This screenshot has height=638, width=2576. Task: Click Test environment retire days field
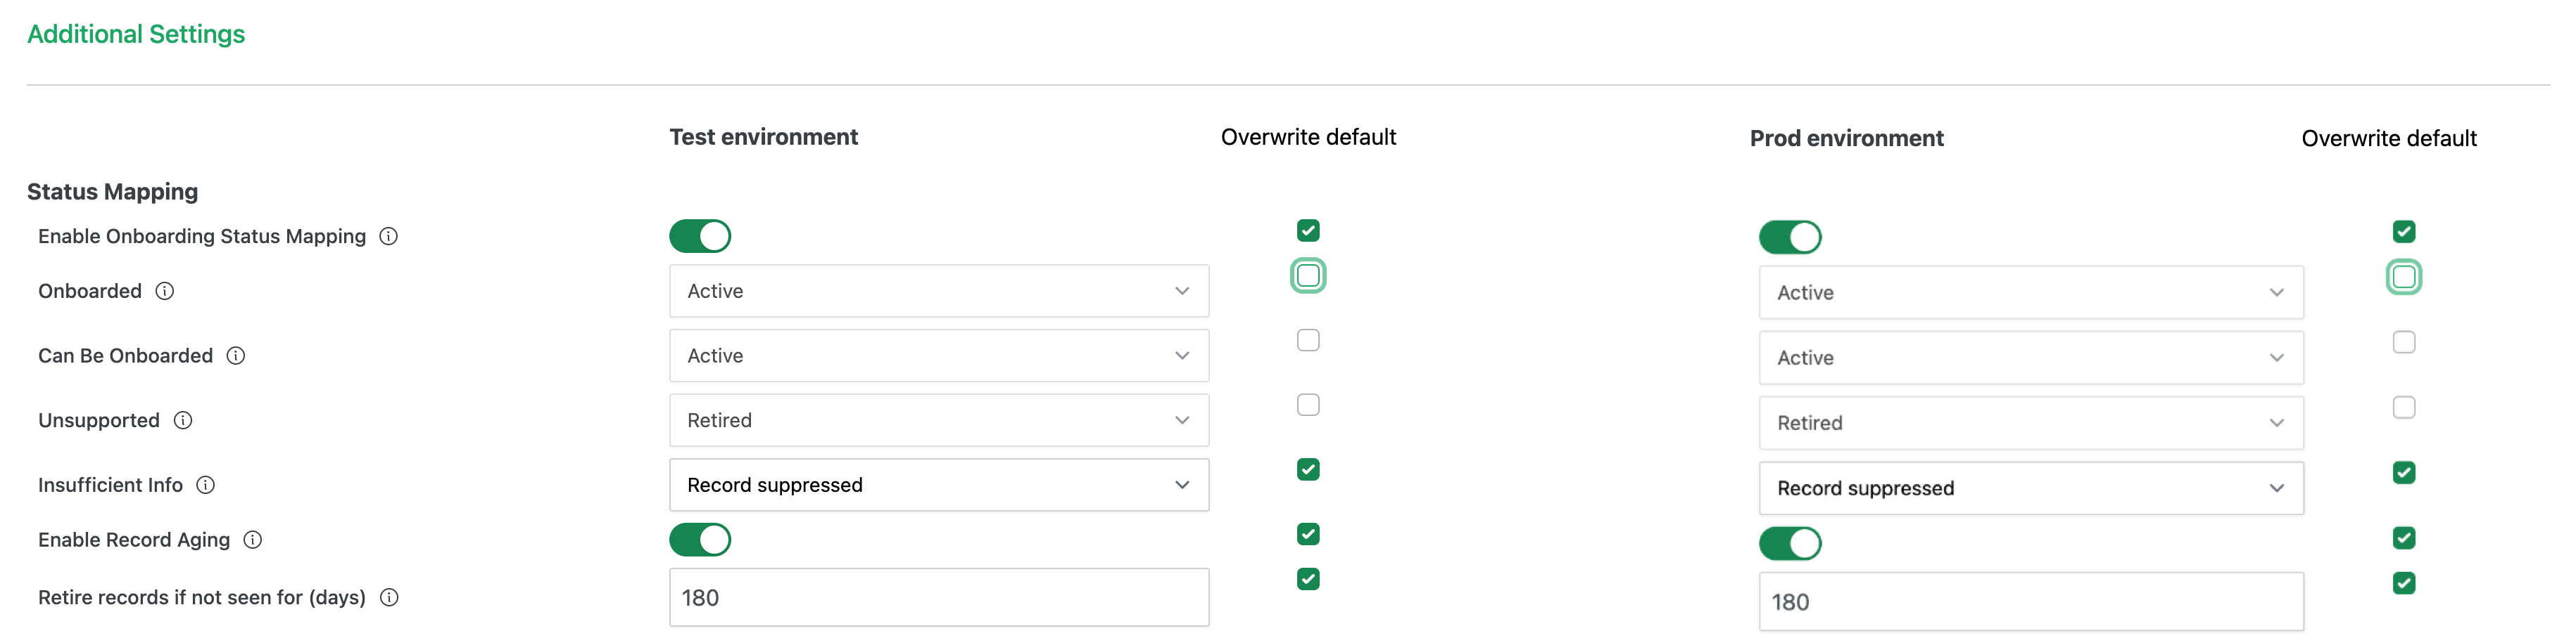939,598
